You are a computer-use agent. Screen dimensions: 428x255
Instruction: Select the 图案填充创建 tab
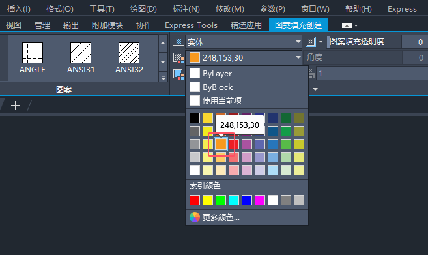[298, 25]
